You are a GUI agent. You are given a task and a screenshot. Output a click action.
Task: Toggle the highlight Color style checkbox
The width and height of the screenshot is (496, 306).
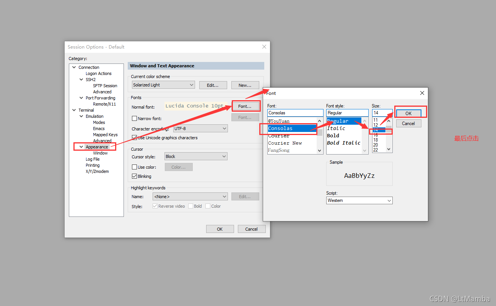coord(208,206)
